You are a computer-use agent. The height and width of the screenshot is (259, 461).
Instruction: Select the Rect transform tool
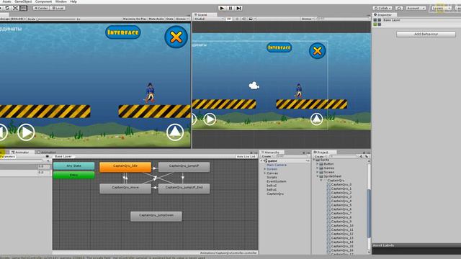click(24, 8)
